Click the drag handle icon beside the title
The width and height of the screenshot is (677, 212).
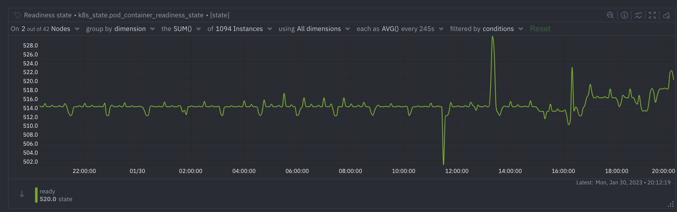coord(17,15)
